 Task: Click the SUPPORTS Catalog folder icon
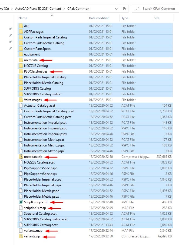tap(21, 89)
